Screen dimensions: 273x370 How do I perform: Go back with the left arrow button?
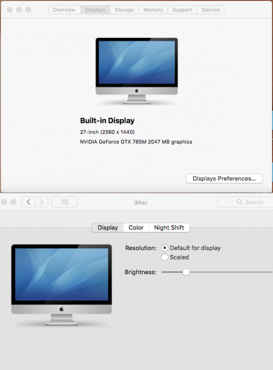(29, 202)
